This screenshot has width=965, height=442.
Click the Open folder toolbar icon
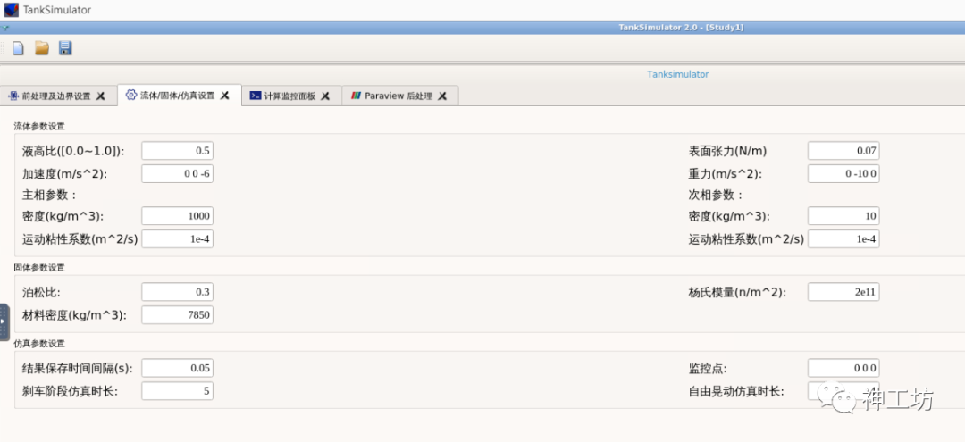tap(42, 48)
